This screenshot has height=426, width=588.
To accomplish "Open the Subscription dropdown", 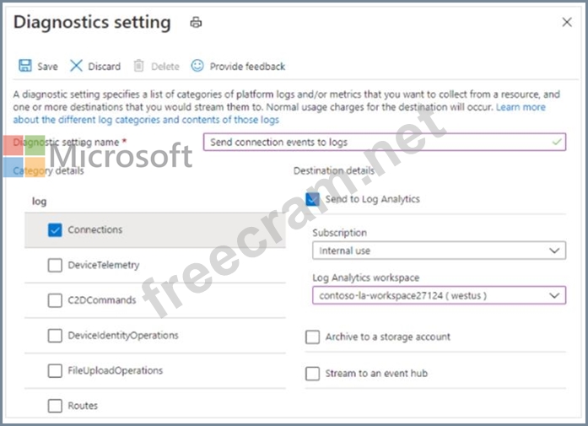I will tap(439, 251).
